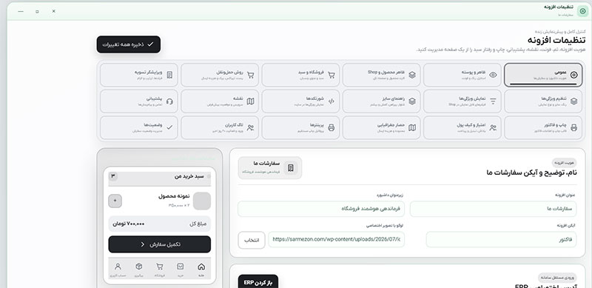Click the users icon in لاگ کاربران
Image resolution: width=592 pixels, height=288 pixels.
click(x=250, y=128)
